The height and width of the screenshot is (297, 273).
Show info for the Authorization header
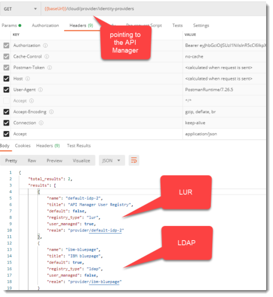[45, 45]
